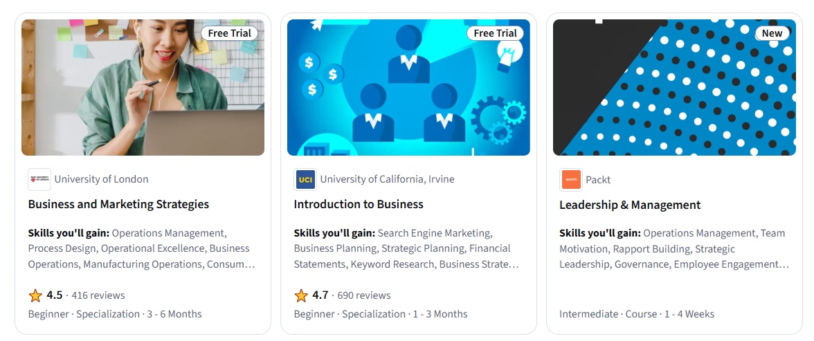Click the star rating icon beside 4.7
Image resolution: width=814 pixels, height=341 pixels.
pyautogui.click(x=301, y=295)
